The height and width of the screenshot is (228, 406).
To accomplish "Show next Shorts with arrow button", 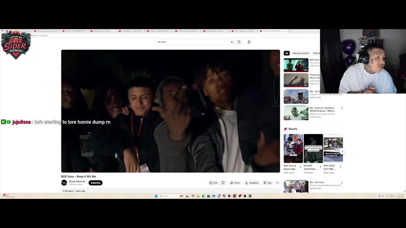I will pos(342,152).
